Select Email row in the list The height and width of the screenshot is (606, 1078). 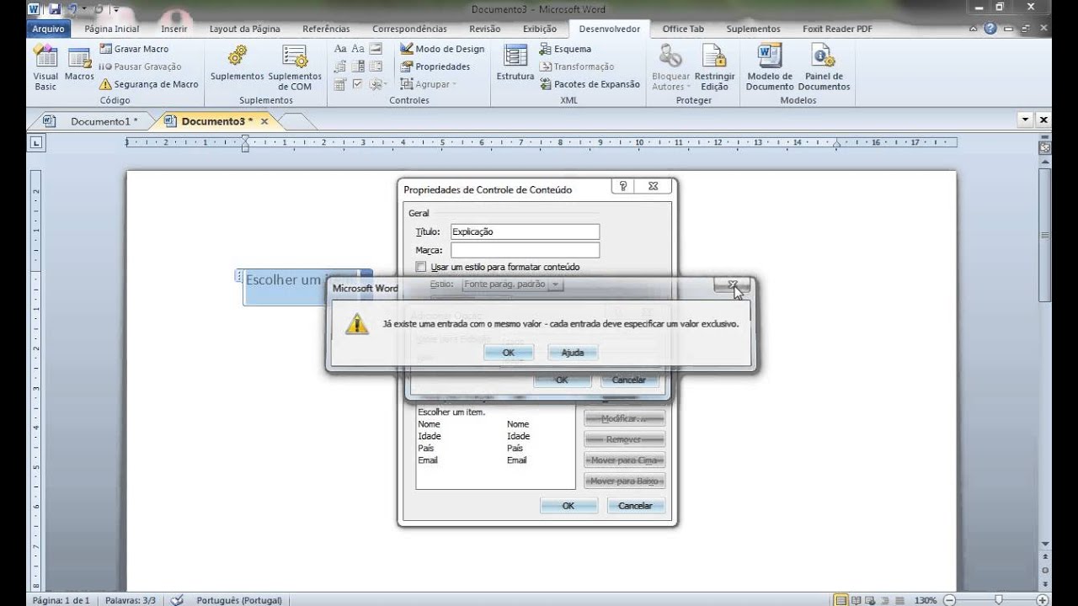(495, 460)
